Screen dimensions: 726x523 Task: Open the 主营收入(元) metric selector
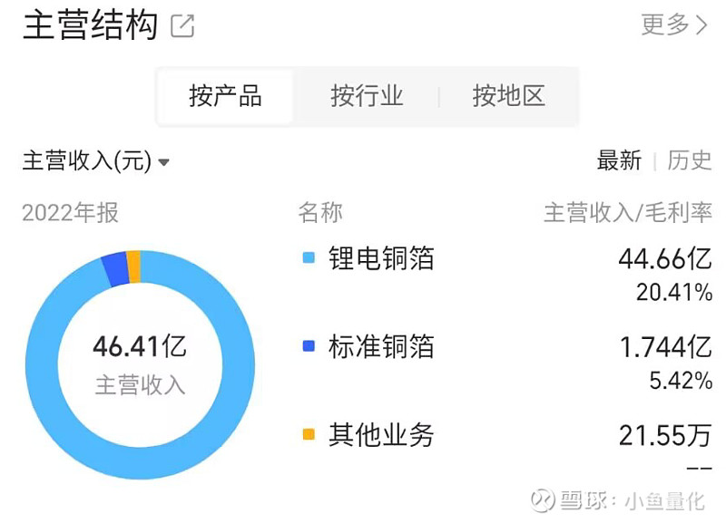tap(96, 161)
